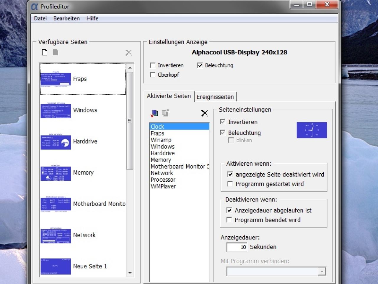Toggle Beleuchtung in Seiteneinstellungen

click(223, 133)
